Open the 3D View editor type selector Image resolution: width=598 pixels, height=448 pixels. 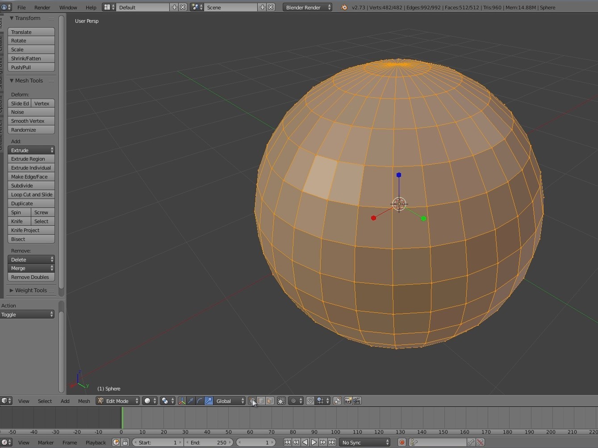(6, 401)
